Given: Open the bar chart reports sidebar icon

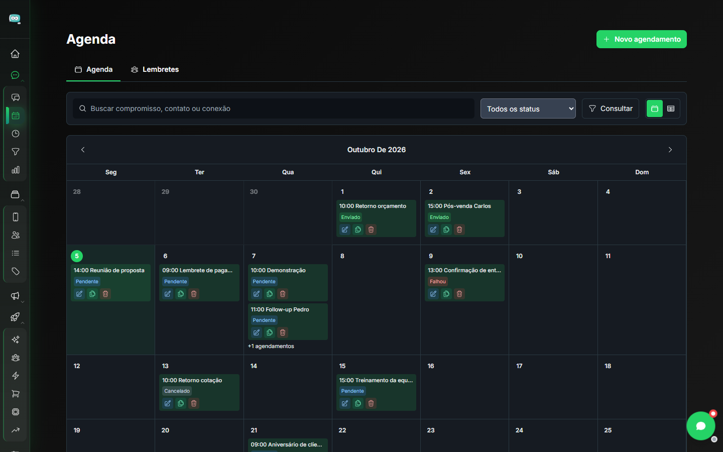Looking at the screenshot, I should point(16,170).
